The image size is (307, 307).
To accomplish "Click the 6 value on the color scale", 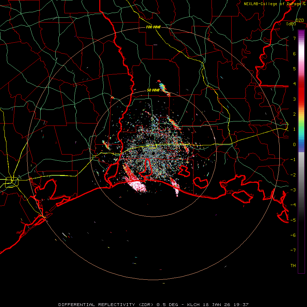I will point(294,54).
